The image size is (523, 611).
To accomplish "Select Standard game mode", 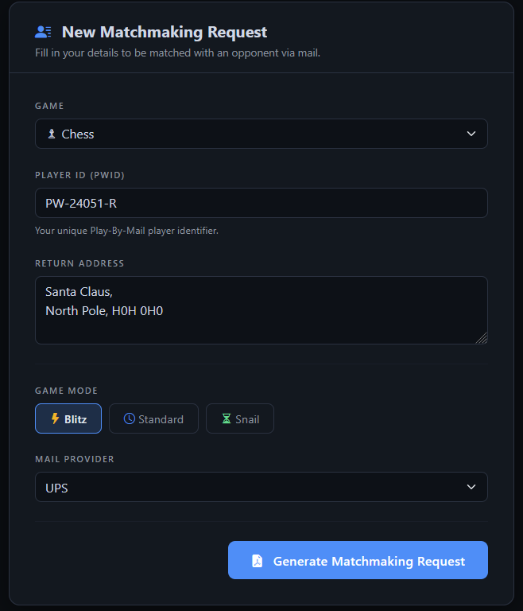I will [153, 419].
